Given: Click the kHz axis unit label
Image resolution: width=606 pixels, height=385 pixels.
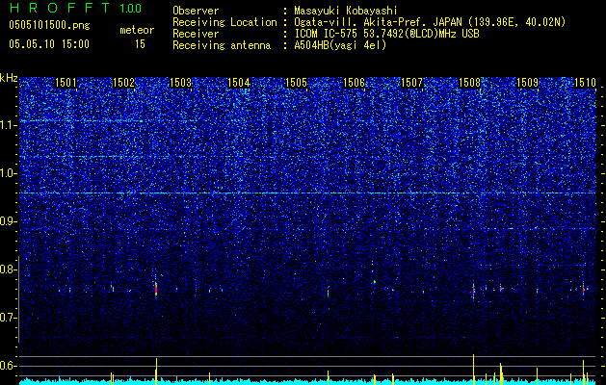Looking at the screenshot, I should pos(9,78).
